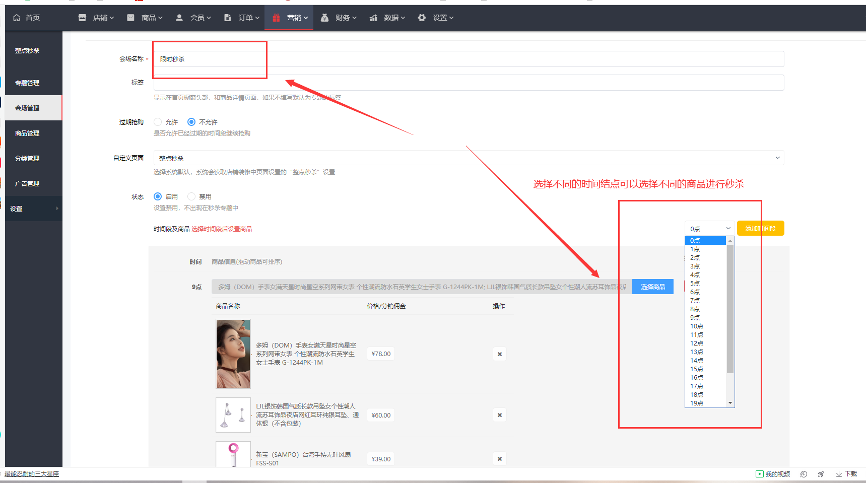Choose 0点 in the time list
The image size is (866, 483).
705,241
